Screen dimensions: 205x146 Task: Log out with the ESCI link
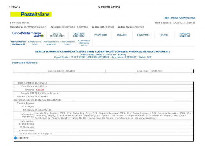click(193, 18)
